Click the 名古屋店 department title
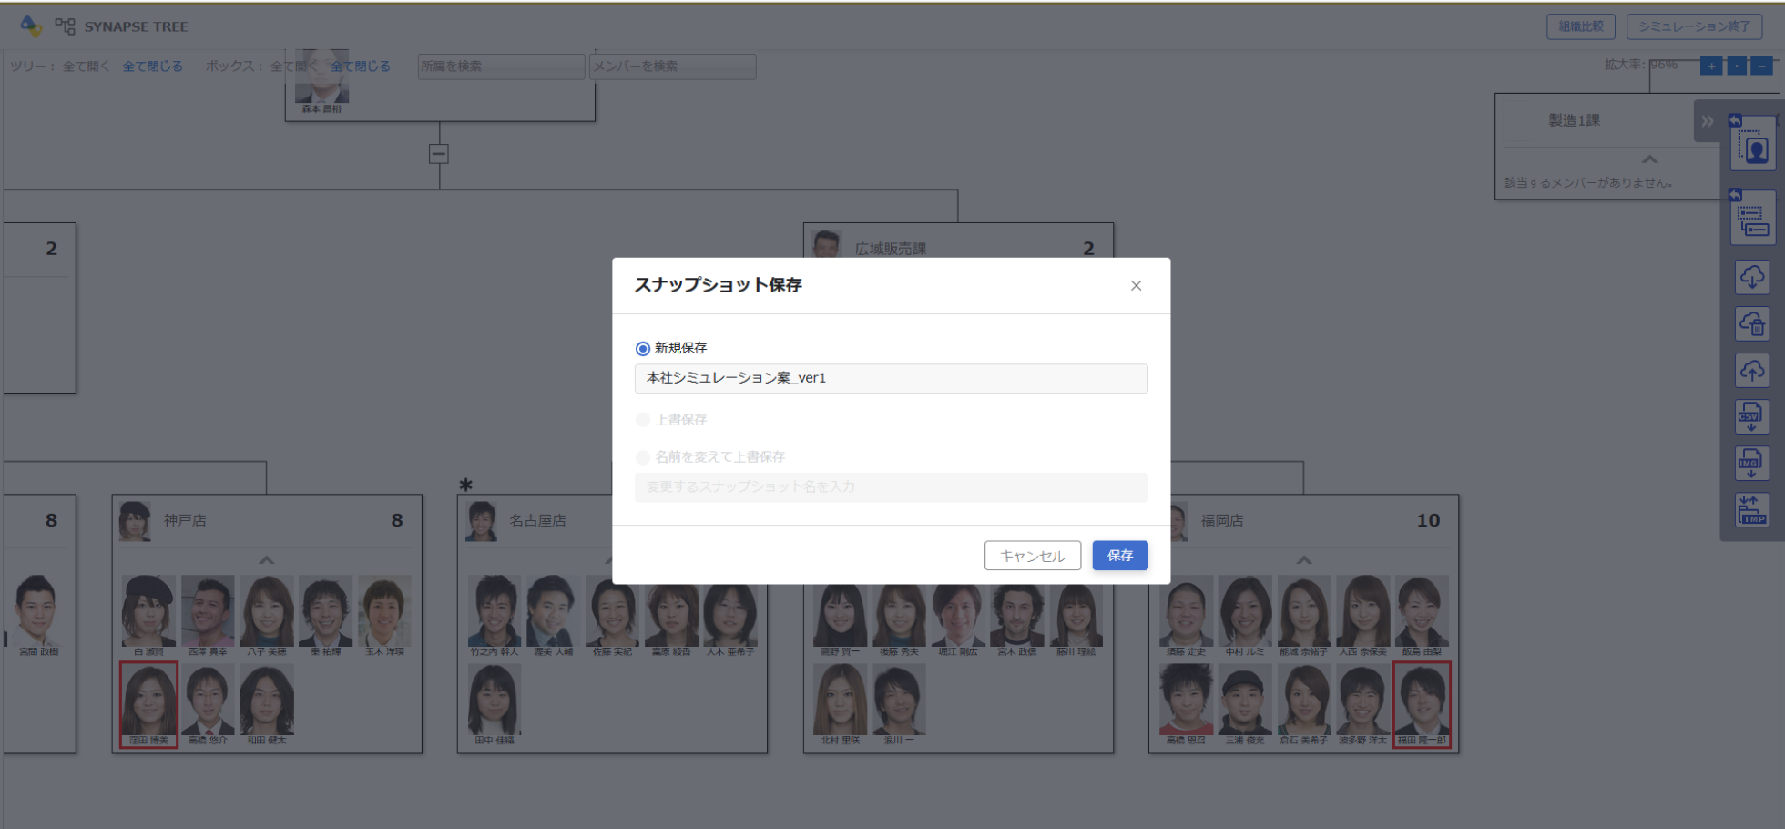1785x829 pixels. tap(537, 520)
